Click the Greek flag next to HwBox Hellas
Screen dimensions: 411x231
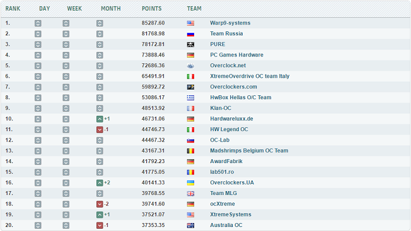[190, 98]
